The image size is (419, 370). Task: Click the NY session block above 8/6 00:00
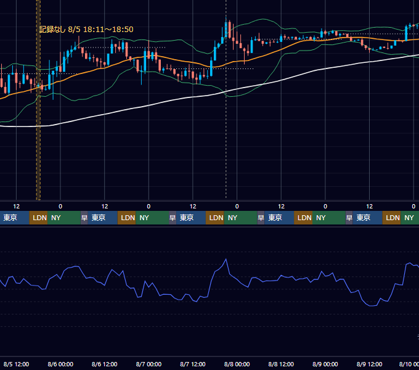point(64,218)
